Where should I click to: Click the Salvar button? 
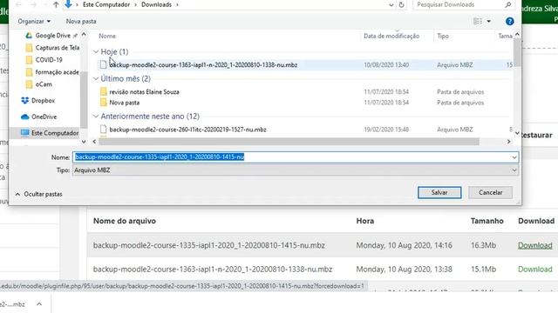[439, 192]
